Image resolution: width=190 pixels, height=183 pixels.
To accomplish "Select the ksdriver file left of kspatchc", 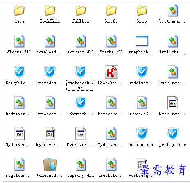I will (x=19, y=103).
